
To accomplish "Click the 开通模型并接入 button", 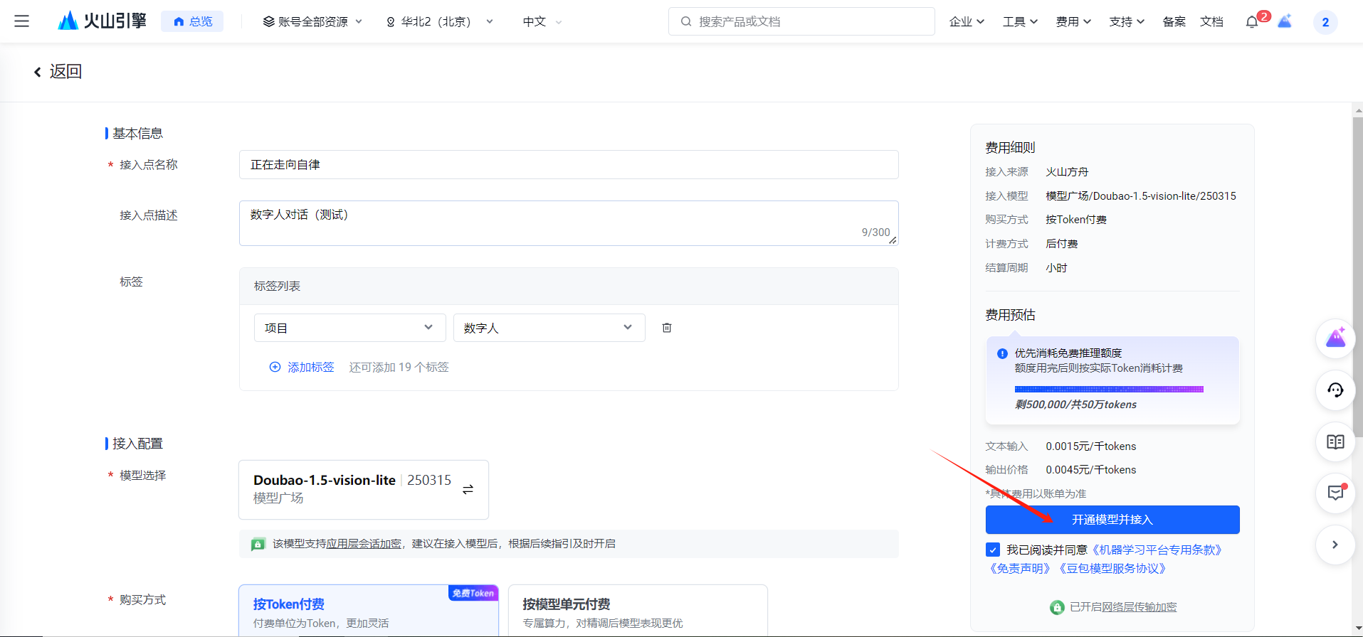I will pos(1112,520).
